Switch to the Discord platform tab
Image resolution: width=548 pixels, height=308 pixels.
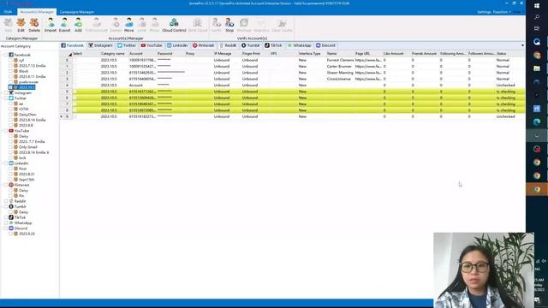click(x=325, y=45)
